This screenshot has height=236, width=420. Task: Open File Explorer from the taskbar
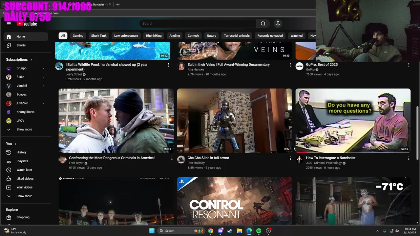pos(240,231)
